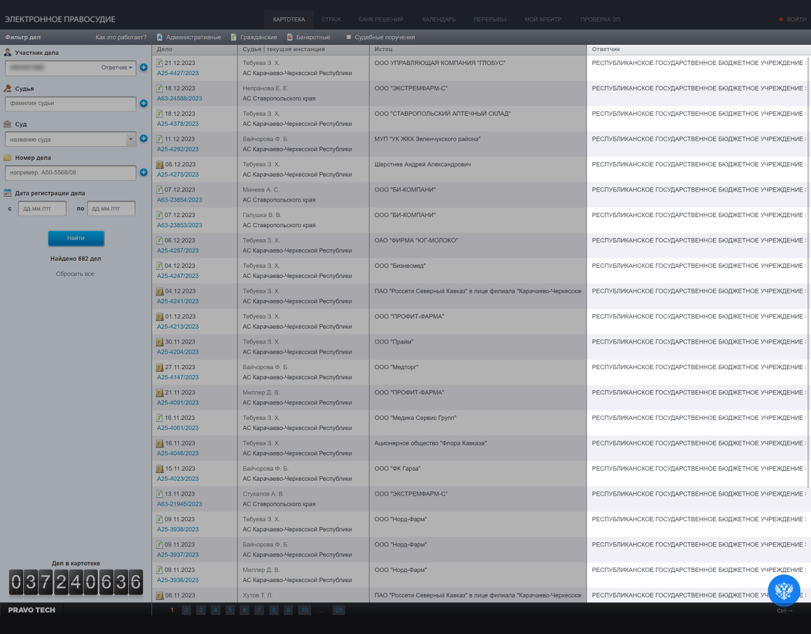Click the Сбросить все reset link
This screenshot has height=634, width=811.
75,274
